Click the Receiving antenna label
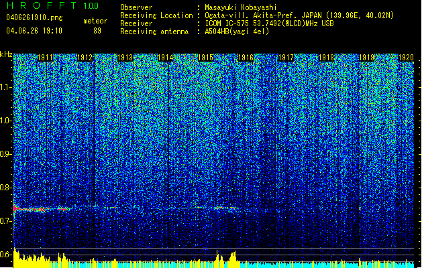 tap(154, 31)
